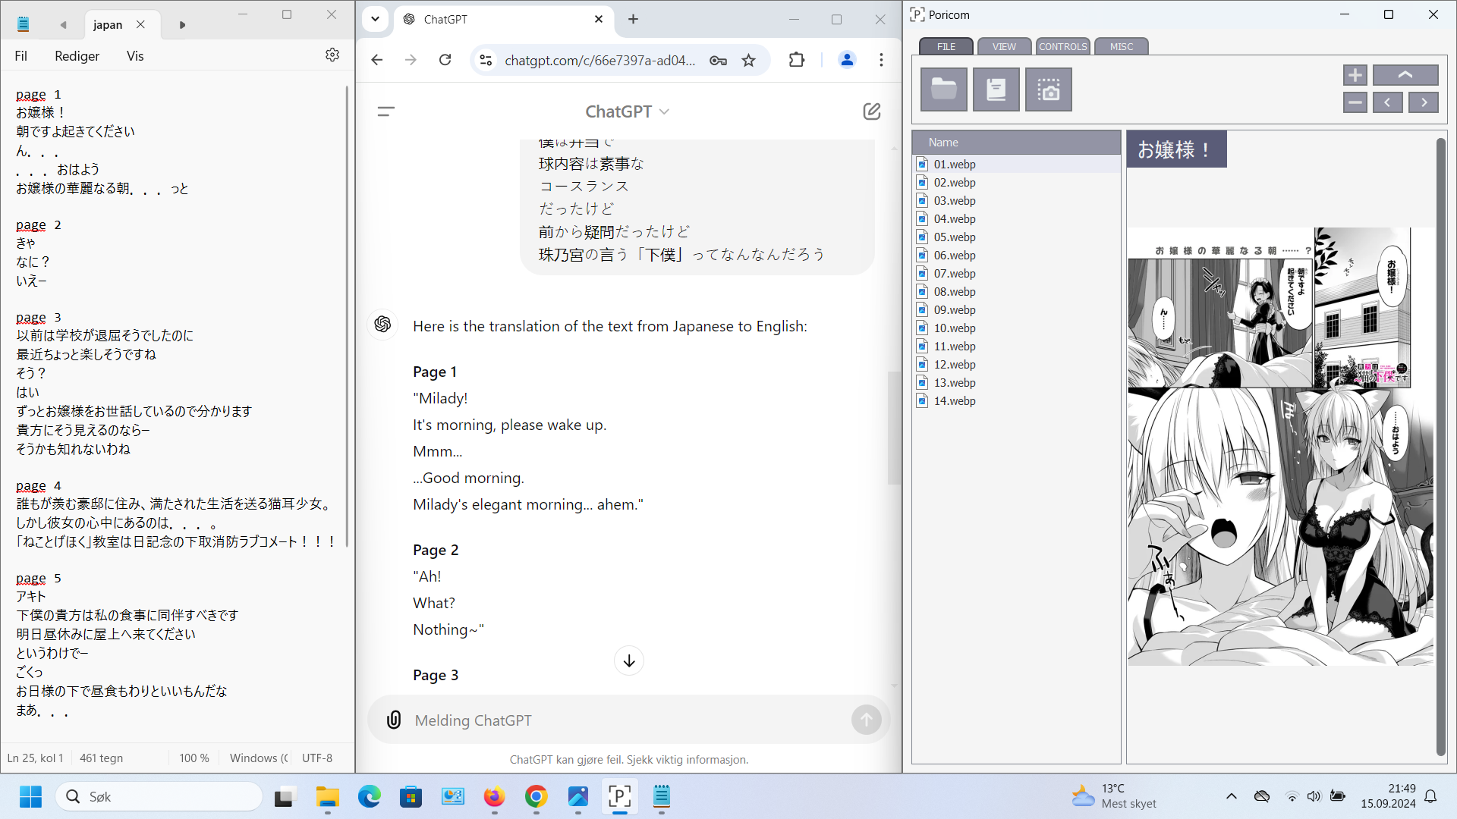Open Vis menu in Notepad
Image resolution: width=1457 pixels, height=819 pixels.
click(x=135, y=56)
